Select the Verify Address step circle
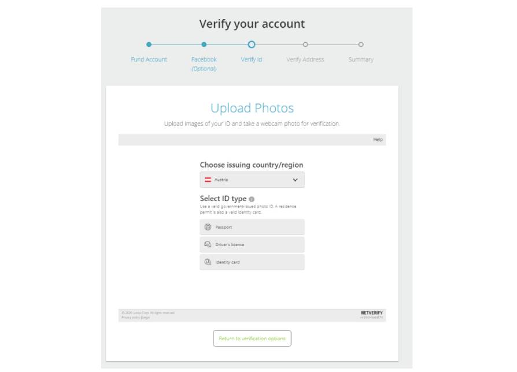The image size is (517, 372). [306, 43]
